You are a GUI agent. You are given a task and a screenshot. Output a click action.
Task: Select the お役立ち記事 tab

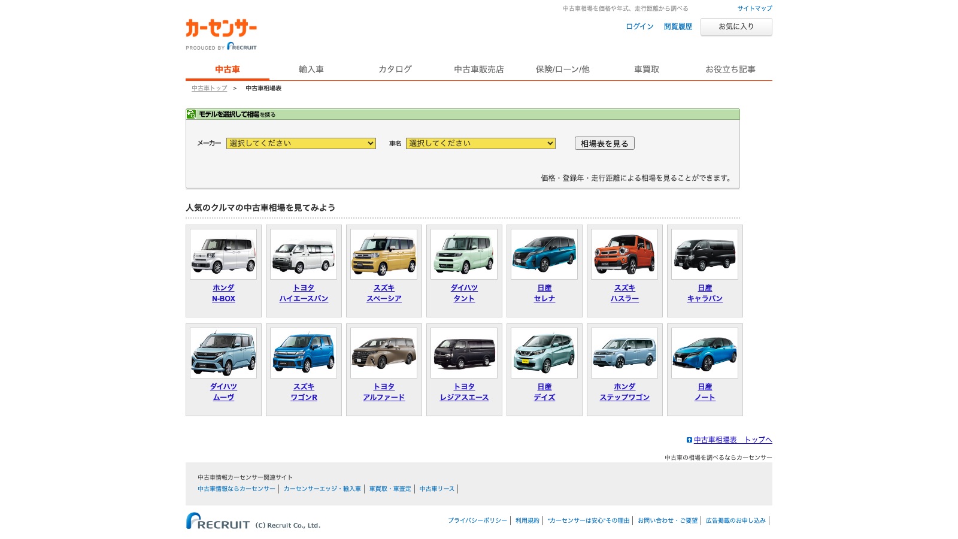pos(730,69)
